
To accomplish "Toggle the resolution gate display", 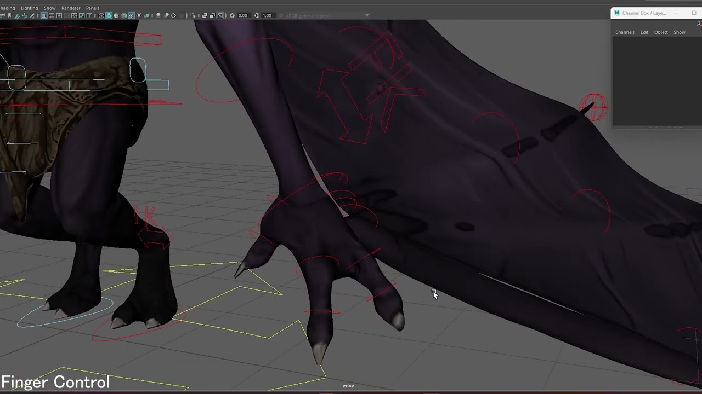I will [59, 15].
